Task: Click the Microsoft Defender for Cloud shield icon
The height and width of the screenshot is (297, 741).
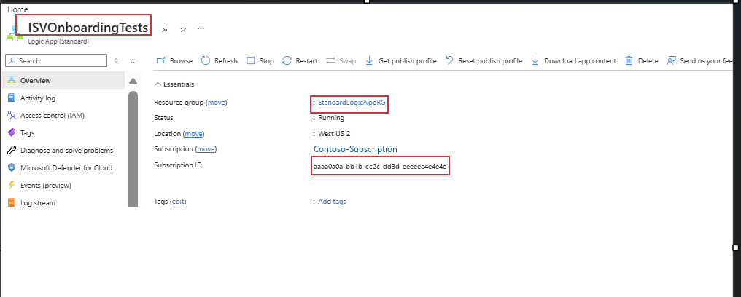Action: [12, 168]
